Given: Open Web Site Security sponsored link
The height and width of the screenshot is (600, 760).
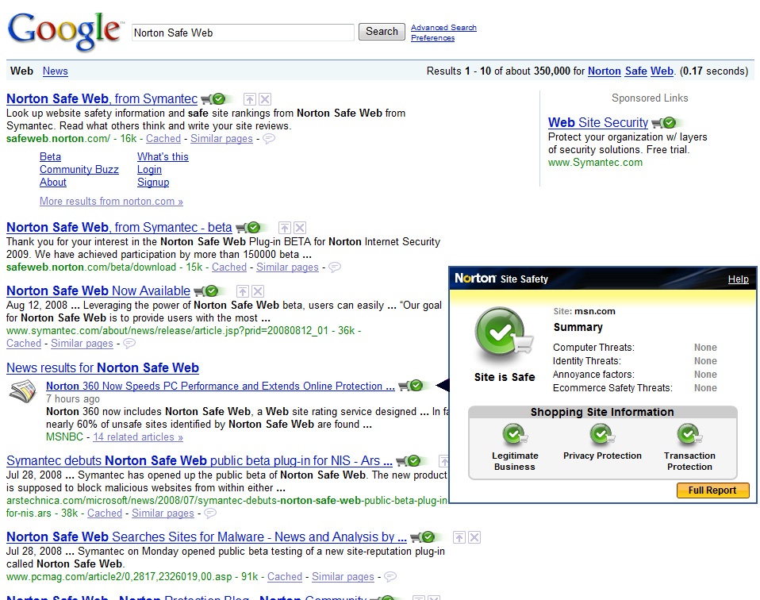Looking at the screenshot, I should pos(598,123).
